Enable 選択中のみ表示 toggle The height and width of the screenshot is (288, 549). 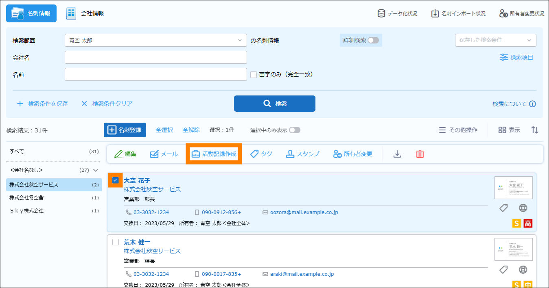pos(295,130)
